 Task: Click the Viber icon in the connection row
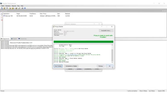click(x=4, y=16)
